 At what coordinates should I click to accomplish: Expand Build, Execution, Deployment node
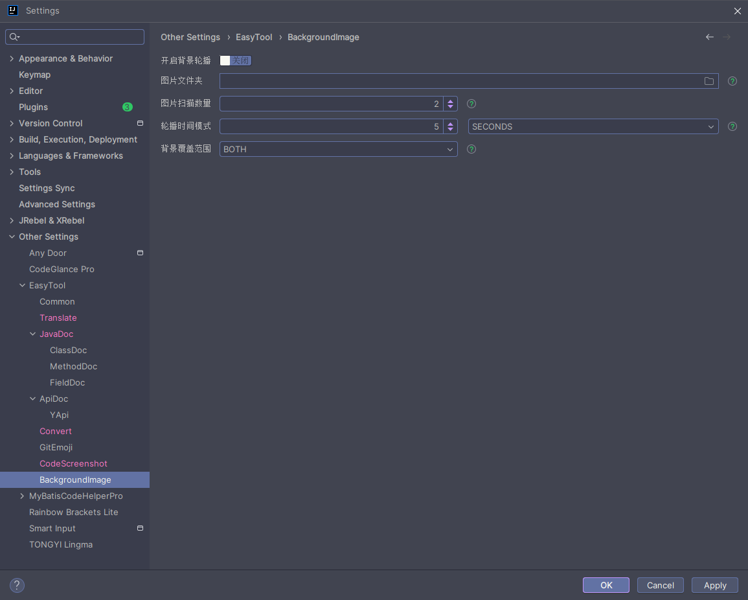[12, 139]
